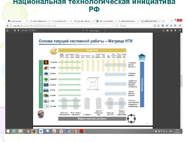The image size is (189, 142).
Task: Click the browser address bar
Action: (61, 26)
